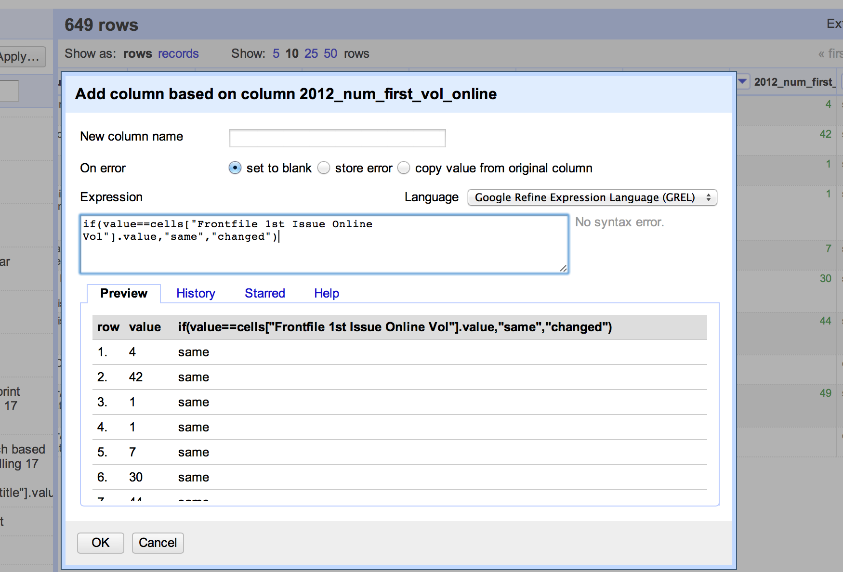This screenshot has width=843, height=572.
Task: Switch to the History tab
Action: click(x=196, y=293)
